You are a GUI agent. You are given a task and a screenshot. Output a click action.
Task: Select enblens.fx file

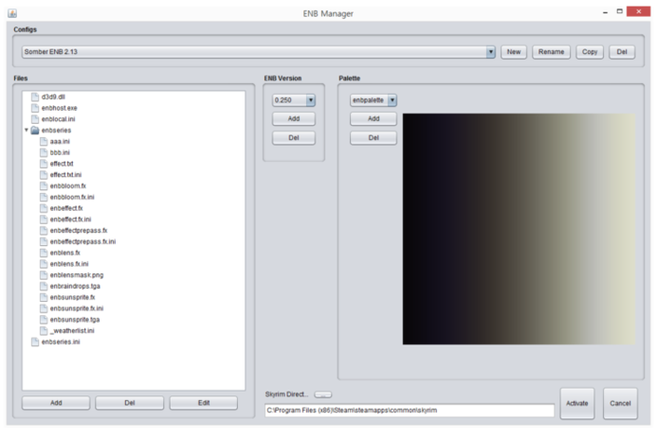[65, 253]
